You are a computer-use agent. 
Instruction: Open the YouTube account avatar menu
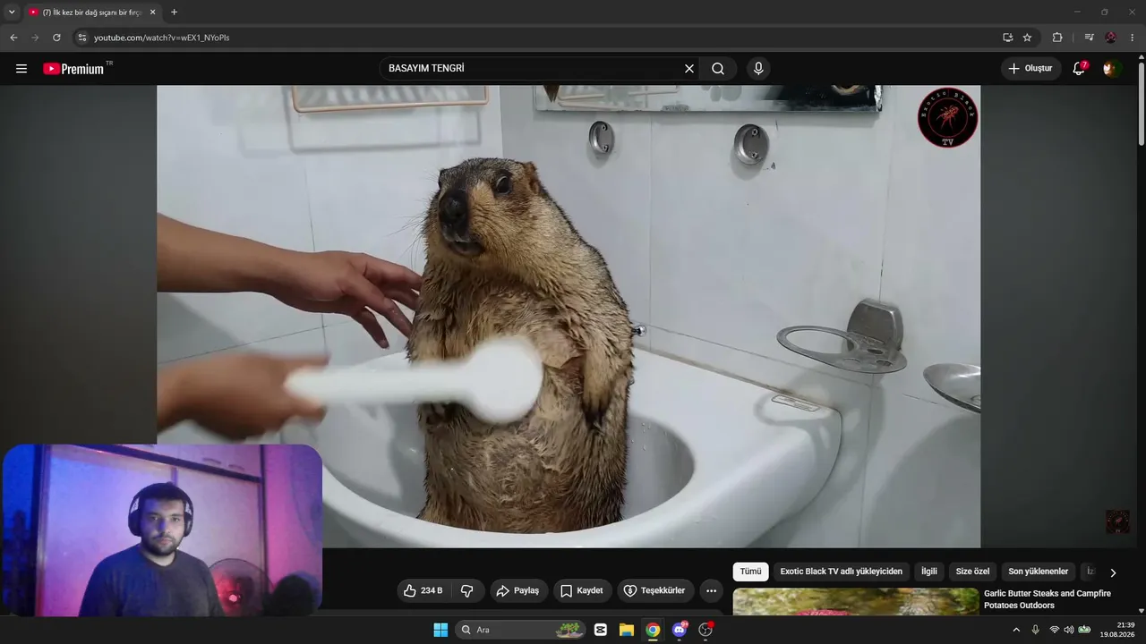point(1111,69)
